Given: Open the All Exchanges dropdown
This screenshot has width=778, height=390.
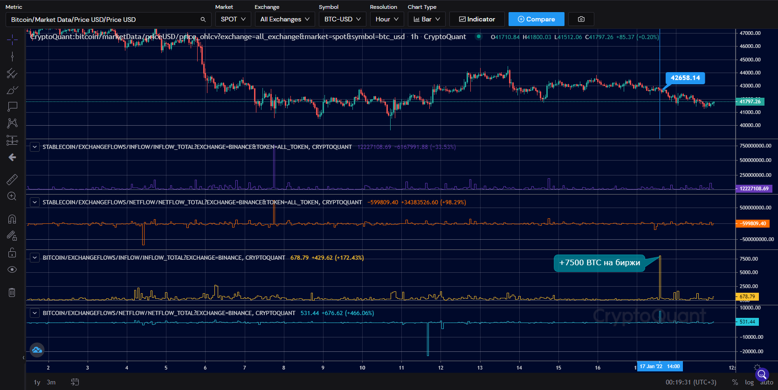Looking at the screenshot, I should point(285,19).
